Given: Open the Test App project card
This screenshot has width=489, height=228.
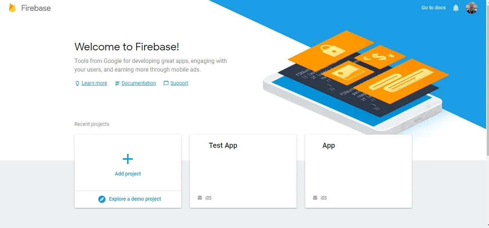Looking at the screenshot, I should pyautogui.click(x=243, y=171).
